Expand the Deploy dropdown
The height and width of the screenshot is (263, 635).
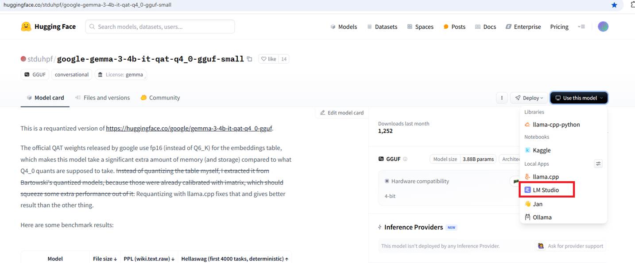pyautogui.click(x=529, y=98)
